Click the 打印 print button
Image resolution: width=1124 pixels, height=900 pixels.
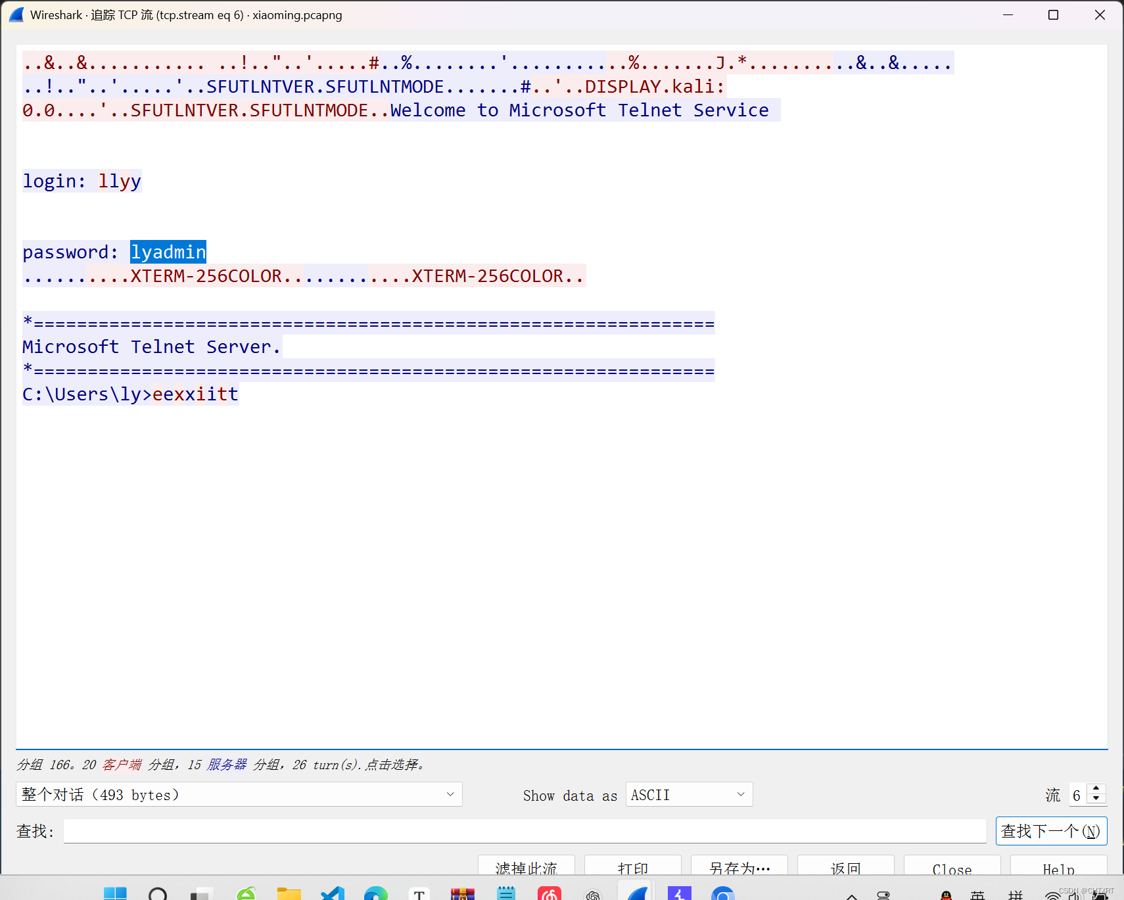pyautogui.click(x=632, y=866)
